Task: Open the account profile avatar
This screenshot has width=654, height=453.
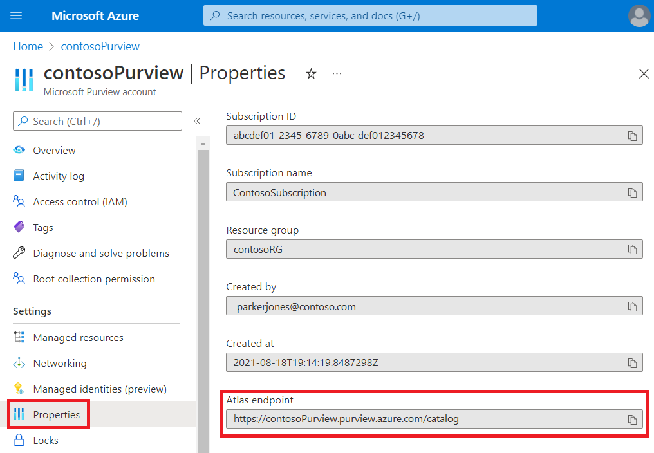Action: pos(639,15)
